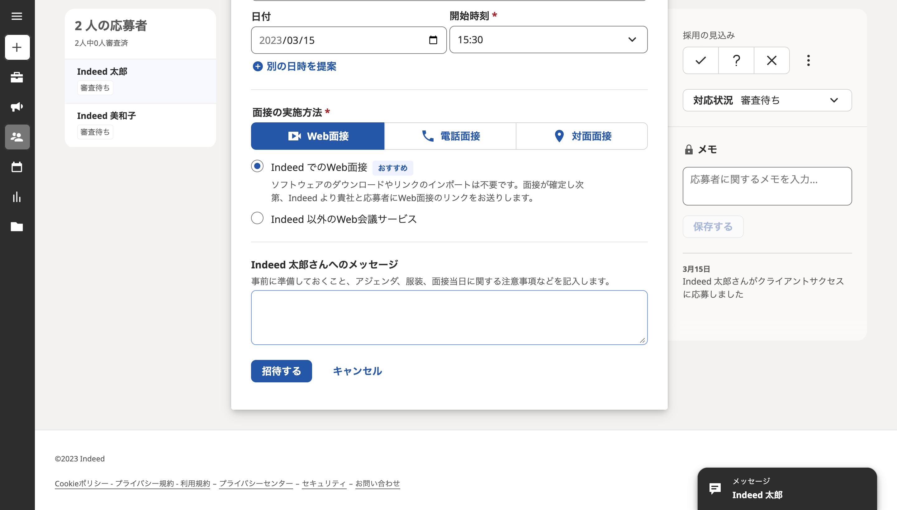
Task: Select the Indeed 以外のWeb会議サービス radio option
Action: [257, 218]
